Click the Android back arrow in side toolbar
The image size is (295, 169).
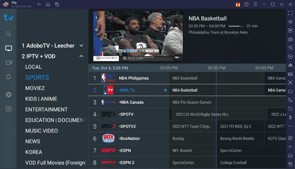tap(290, 146)
